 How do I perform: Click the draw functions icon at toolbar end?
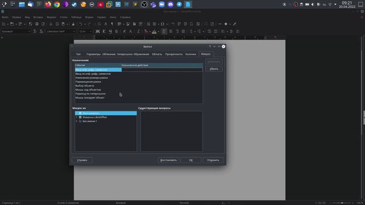(234, 24)
